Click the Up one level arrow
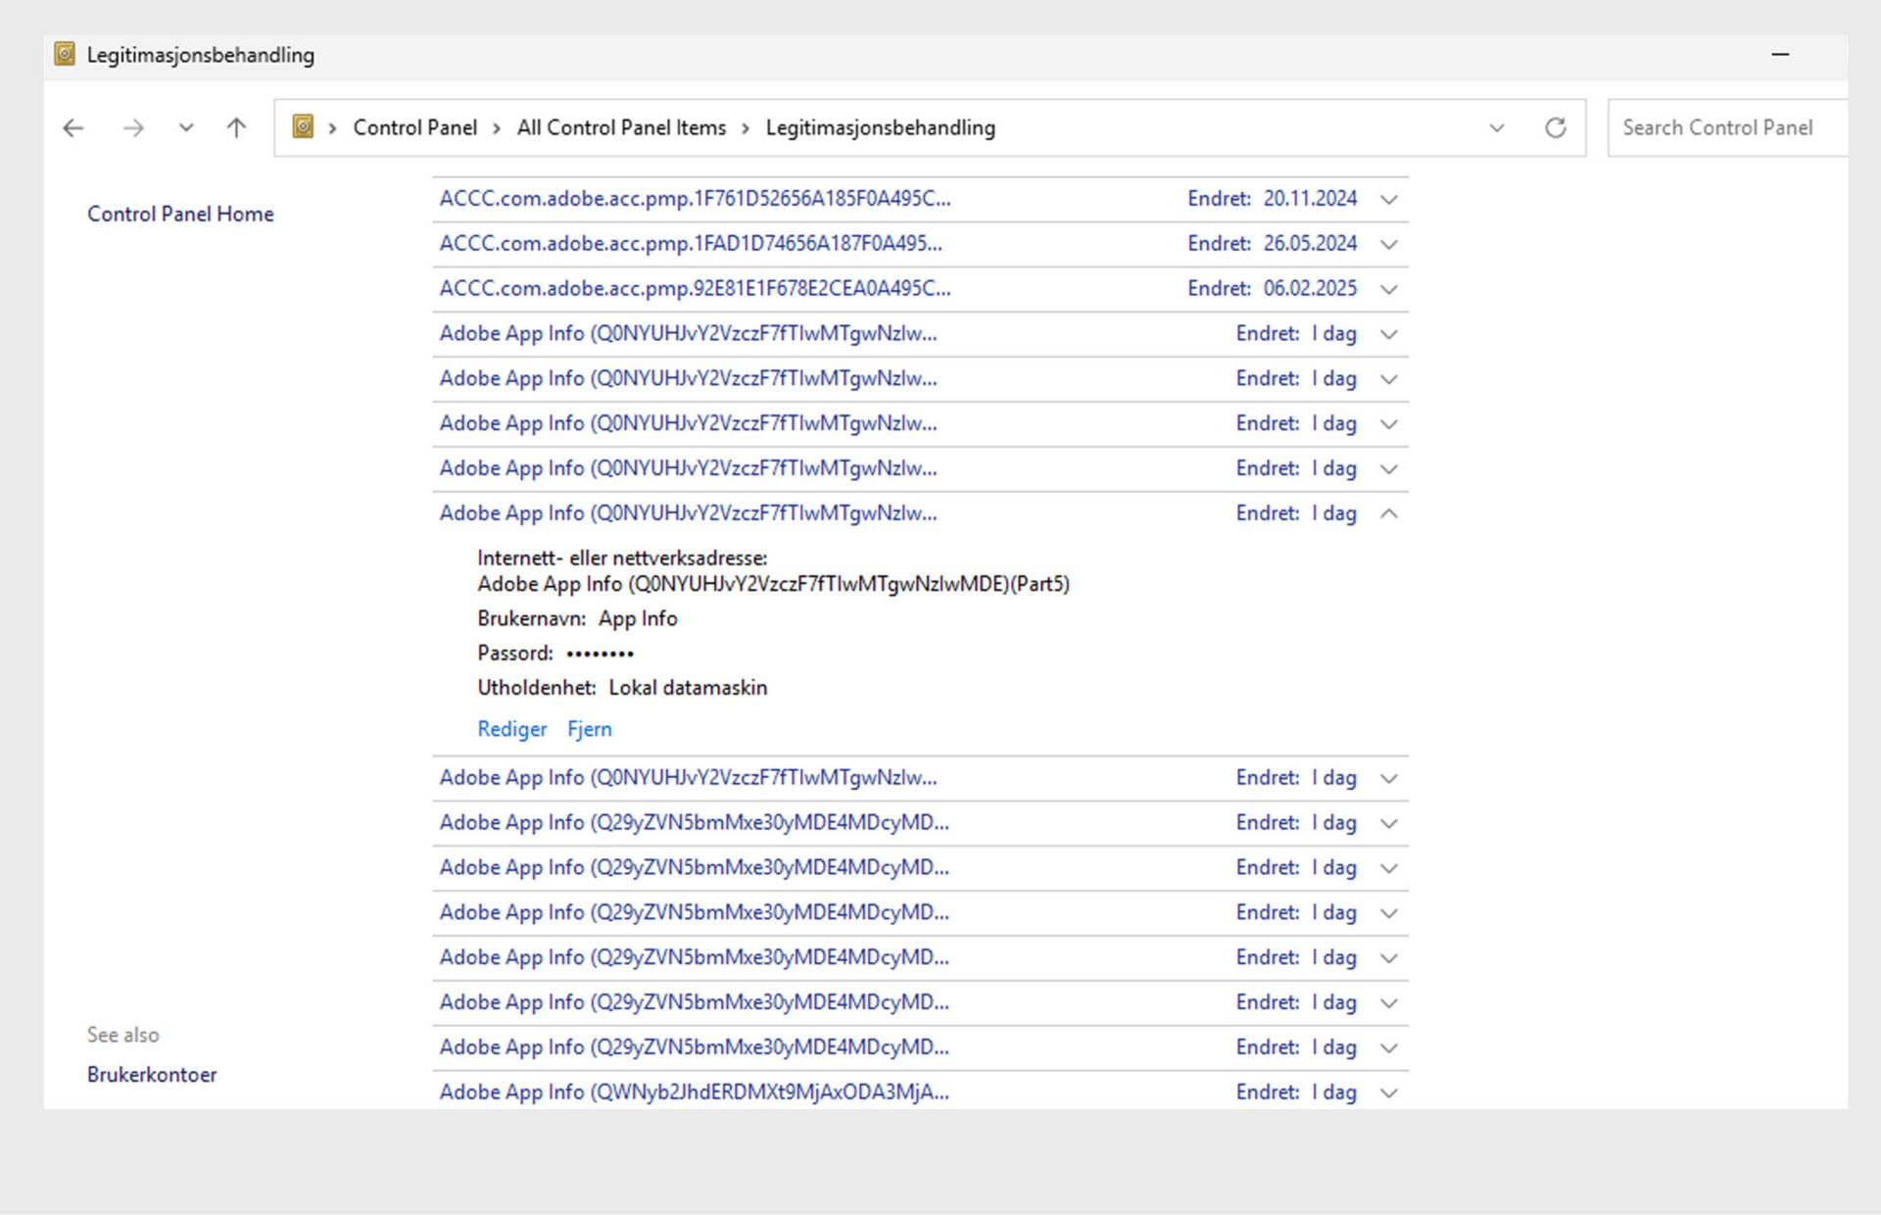Image resolution: width=1881 pixels, height=1215 pixels. point(236,127)
